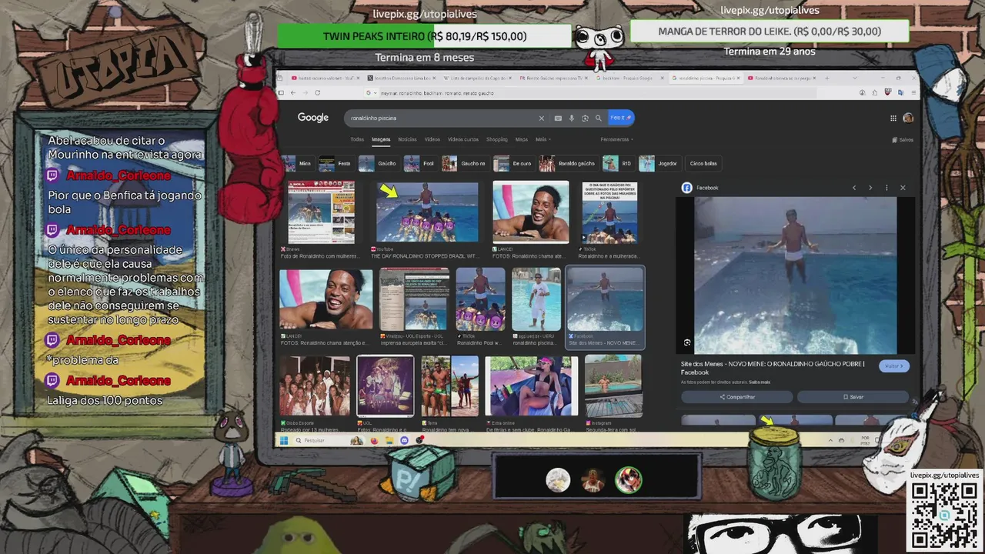Switch to the Vídeos search tab
Viewport: 985px width, 554px height.
(432, 139)
